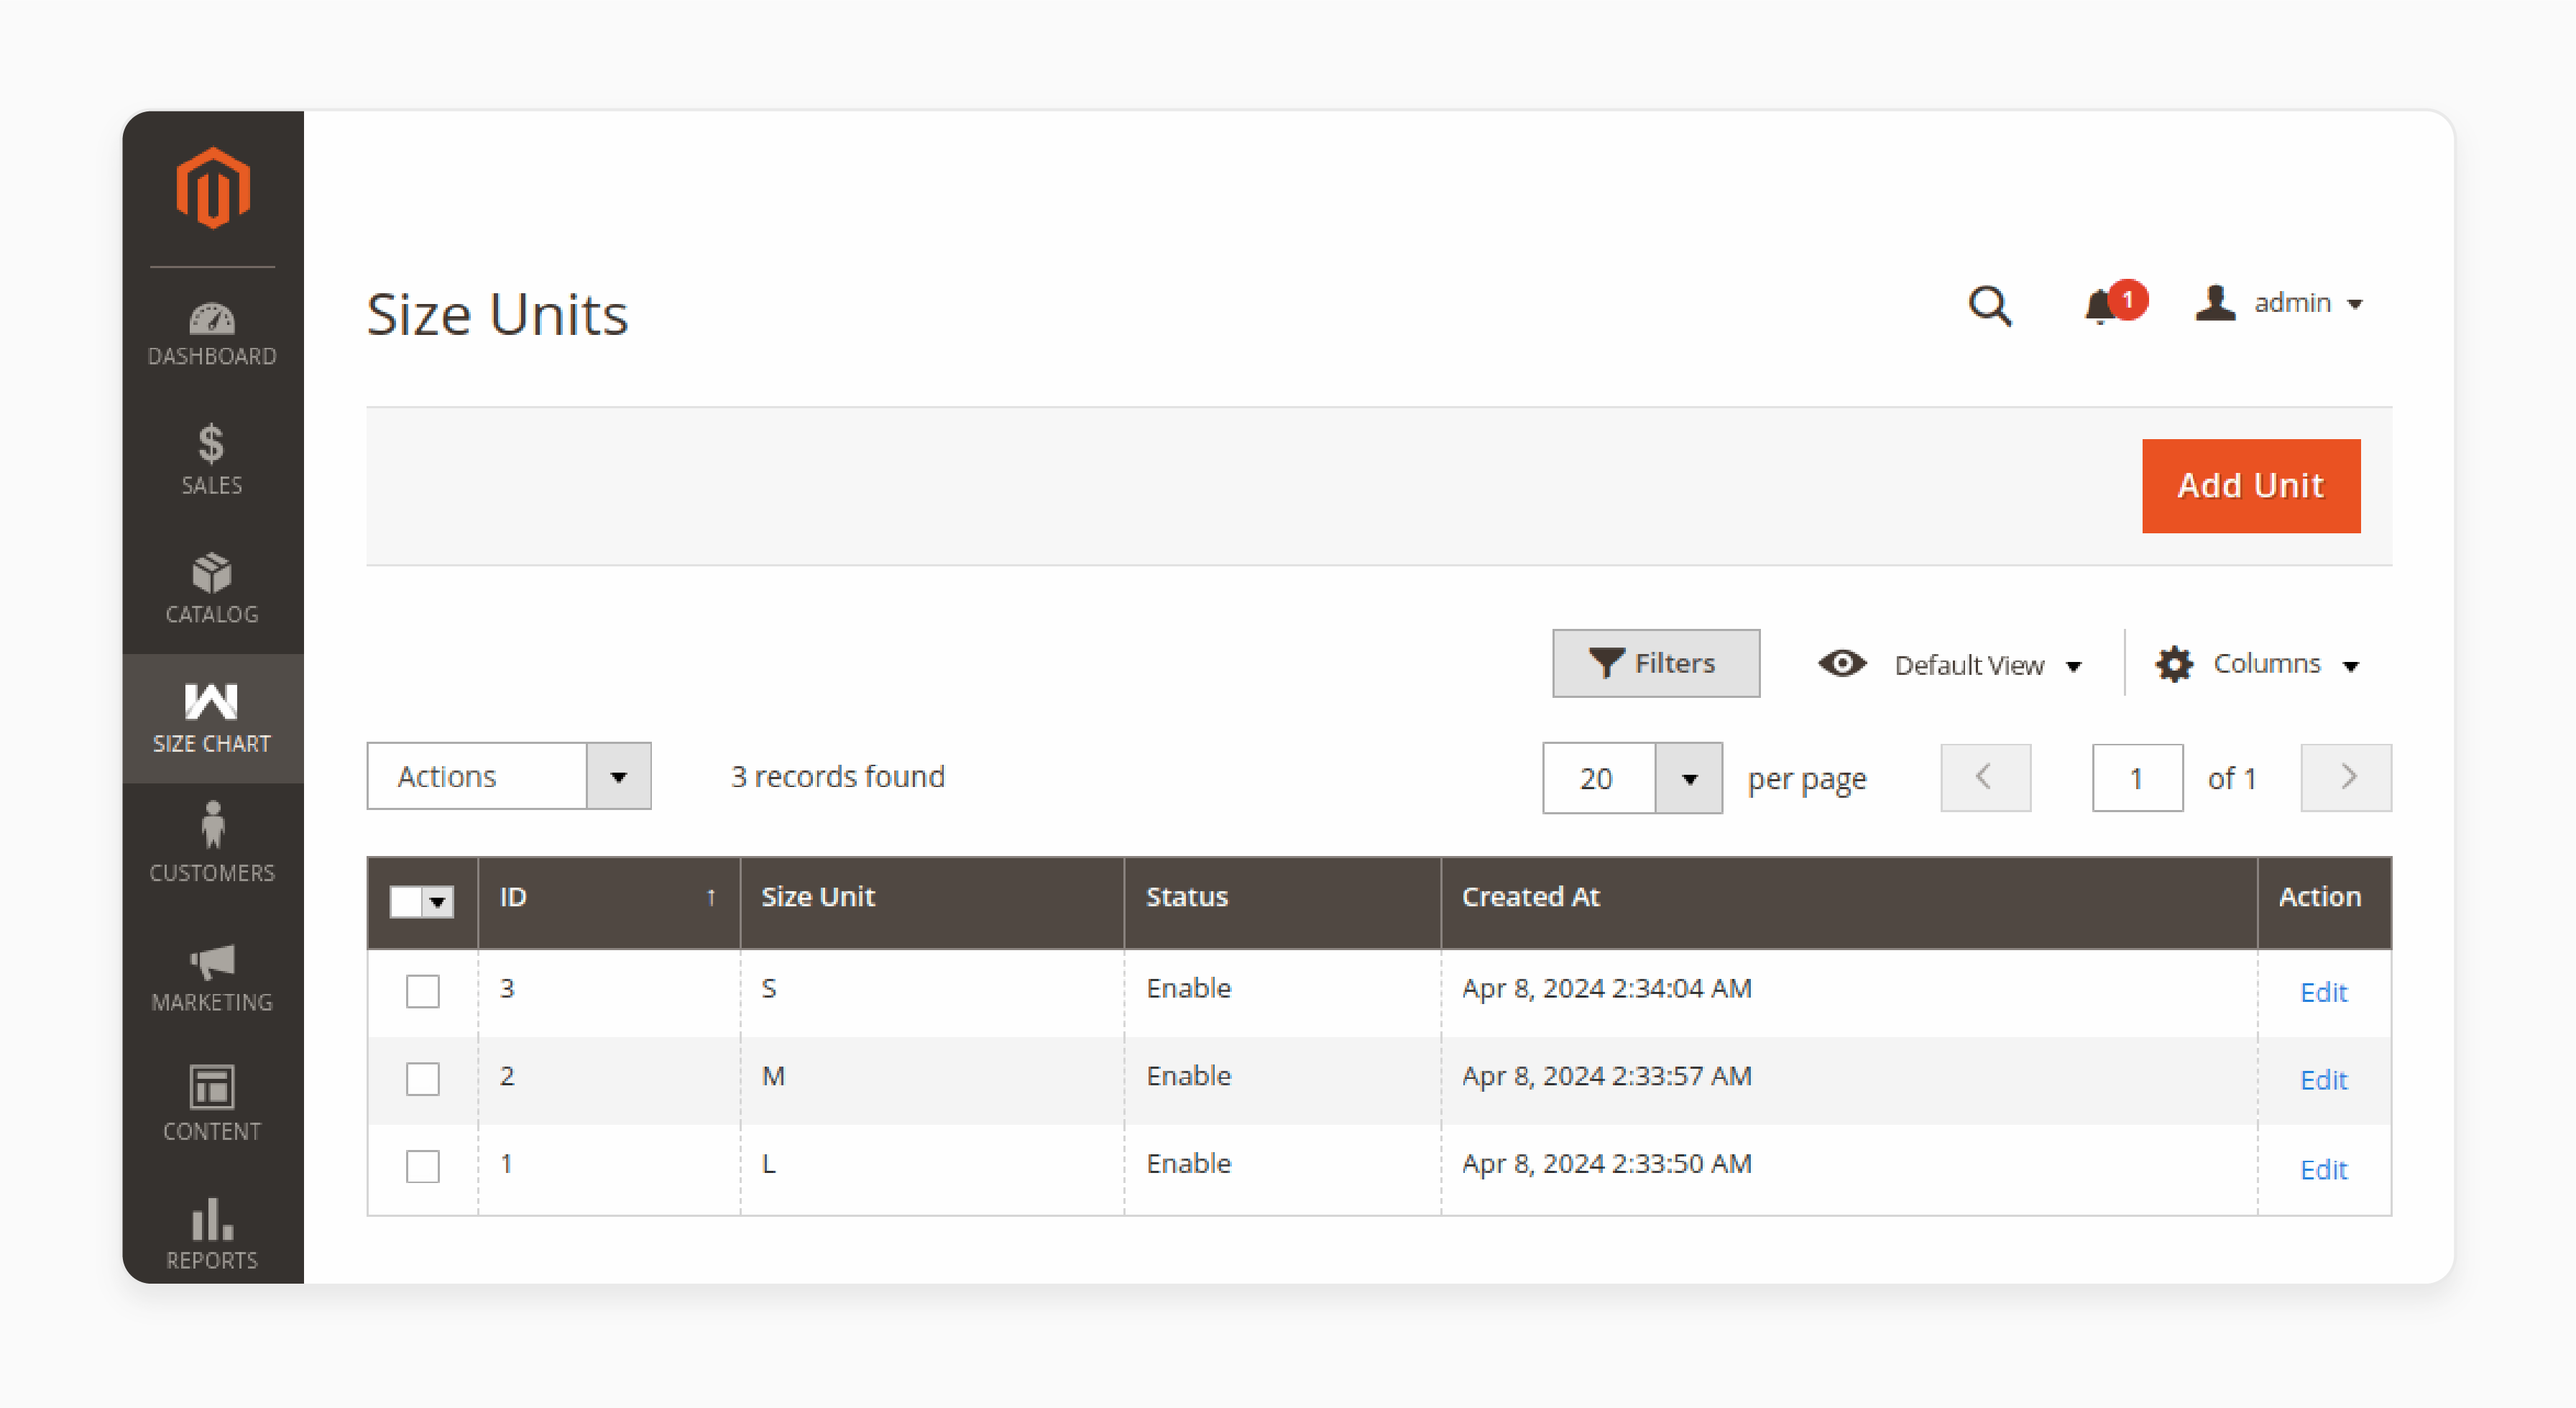This screenshot has height=1408, width=2576.
Task: Edit the size unit S row
Action: point(2323,992)
